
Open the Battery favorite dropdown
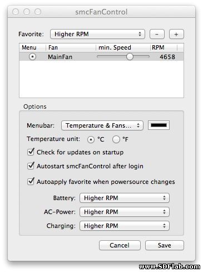(125, 198)
